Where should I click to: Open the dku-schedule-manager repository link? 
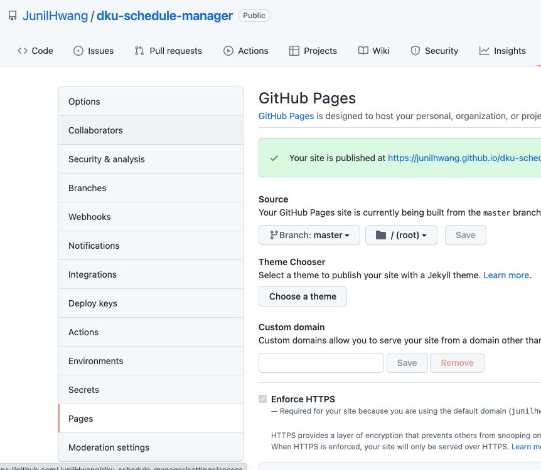pyautogui.click(x=164, y=16)
